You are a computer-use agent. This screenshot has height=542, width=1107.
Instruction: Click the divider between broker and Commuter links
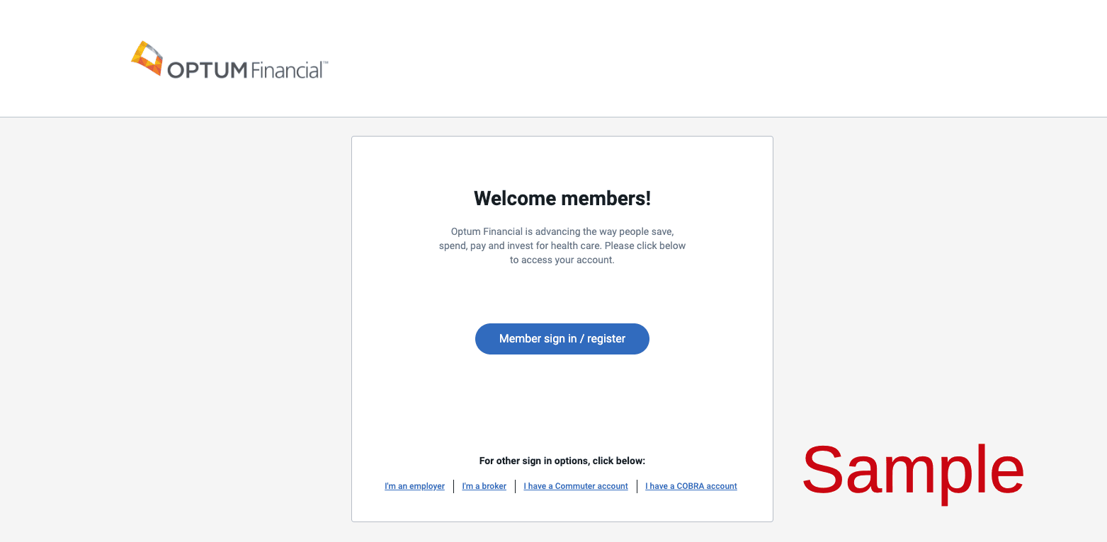click(515, 486)
